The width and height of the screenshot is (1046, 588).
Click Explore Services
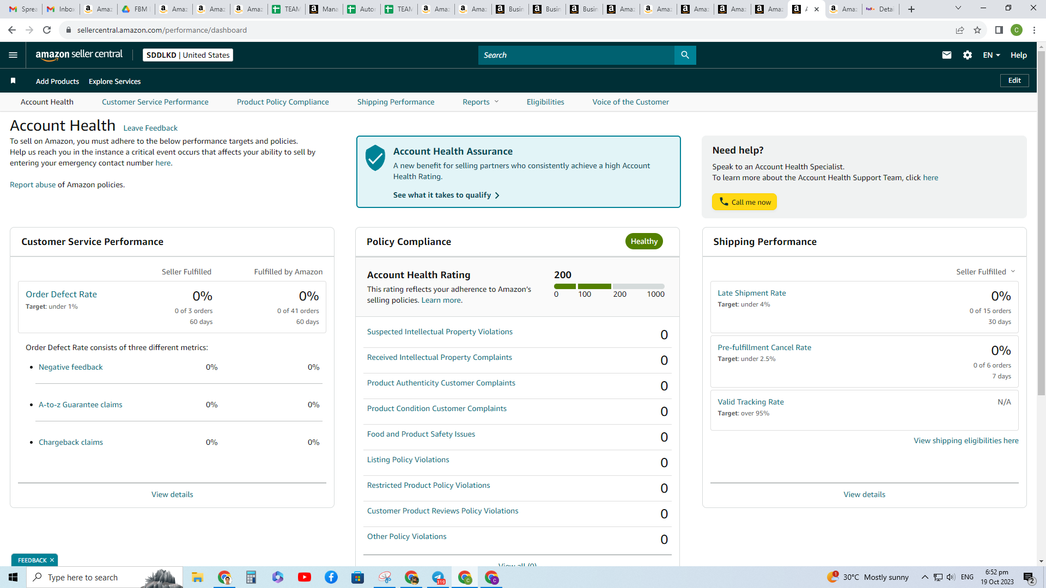click(114, 81)
